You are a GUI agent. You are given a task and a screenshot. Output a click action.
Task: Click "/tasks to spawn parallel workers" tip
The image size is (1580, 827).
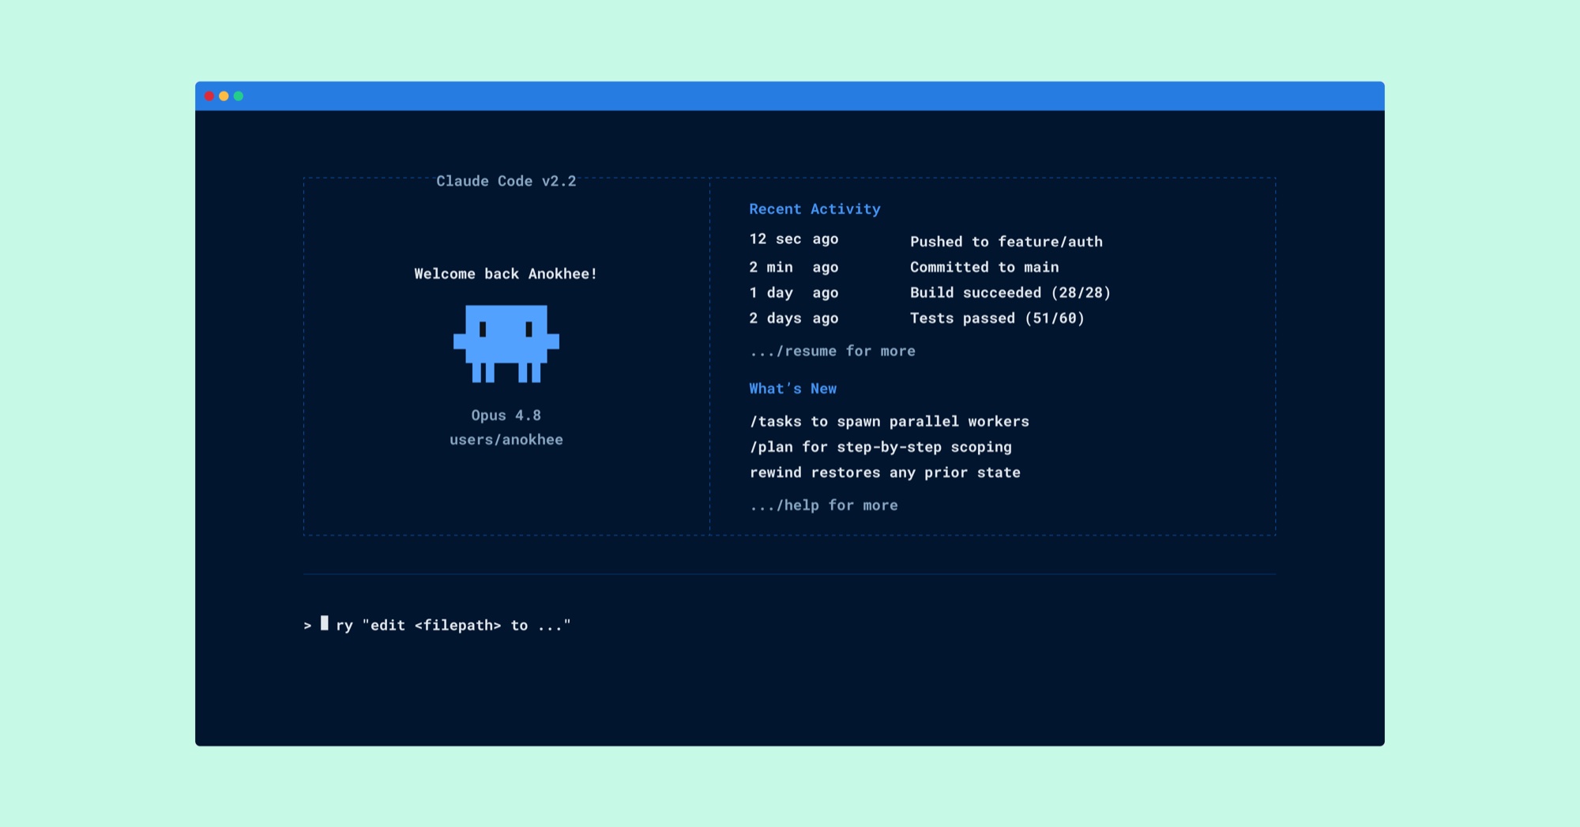[x=890, y=421]
